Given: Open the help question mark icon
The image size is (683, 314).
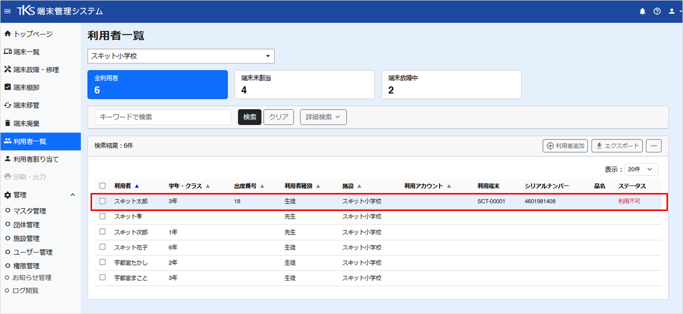Looking at the screenshot, I should pos(657,11).
